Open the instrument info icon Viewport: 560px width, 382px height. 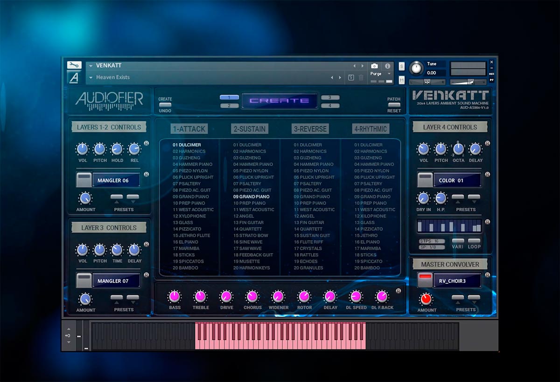click(387, 66)
